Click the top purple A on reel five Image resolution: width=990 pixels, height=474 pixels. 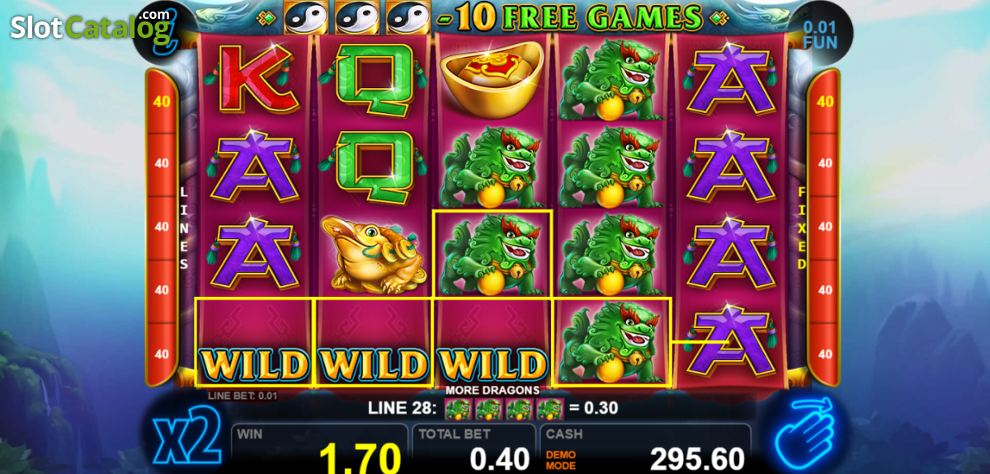[730, 80]
